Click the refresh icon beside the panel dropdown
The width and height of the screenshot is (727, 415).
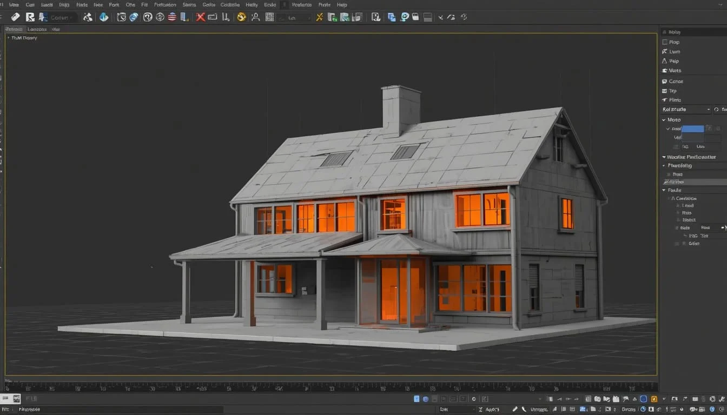[x=717, y=110]
